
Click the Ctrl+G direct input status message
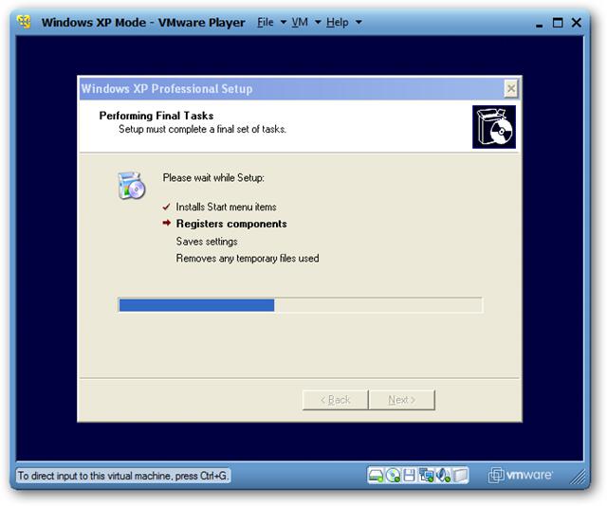point(123,476)
